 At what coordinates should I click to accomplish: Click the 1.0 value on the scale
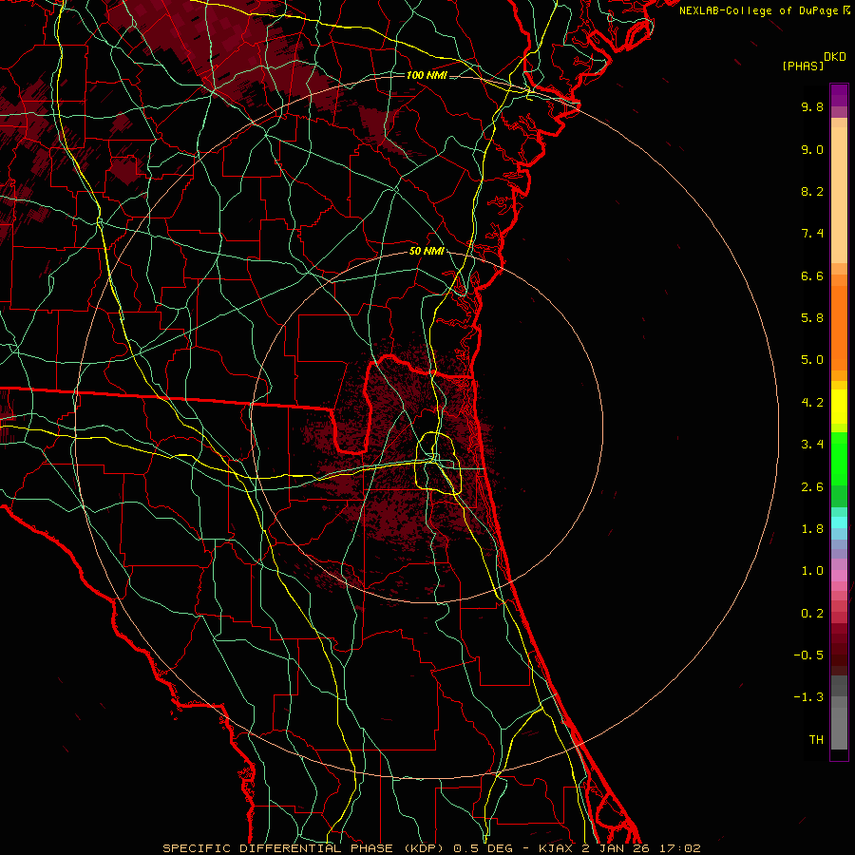[812, 571]
